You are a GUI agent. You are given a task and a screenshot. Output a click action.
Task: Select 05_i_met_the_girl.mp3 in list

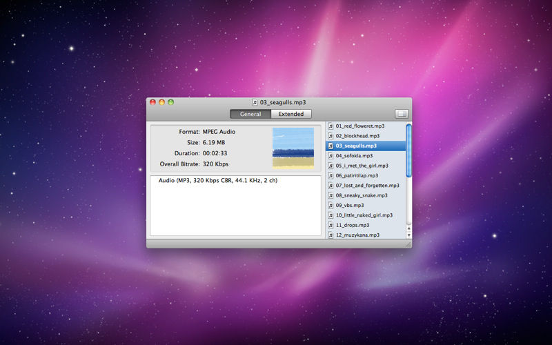pyautogui.click(x=366, y=166)
